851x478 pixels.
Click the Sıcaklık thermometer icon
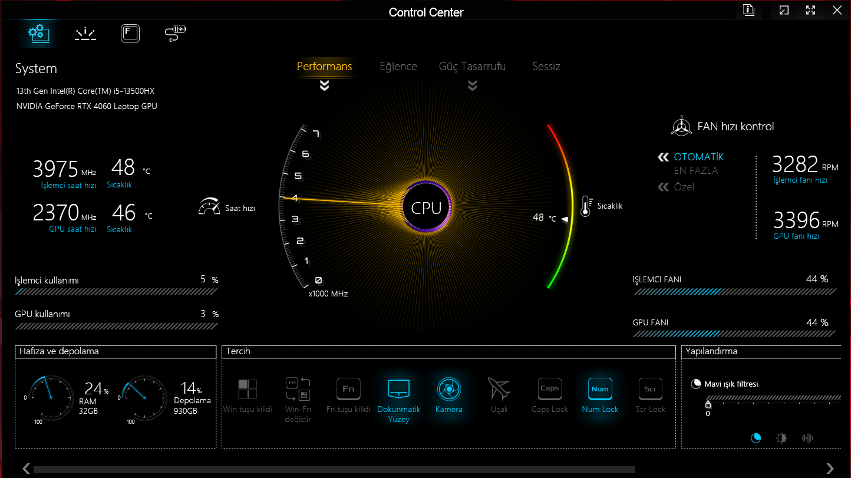586,206
